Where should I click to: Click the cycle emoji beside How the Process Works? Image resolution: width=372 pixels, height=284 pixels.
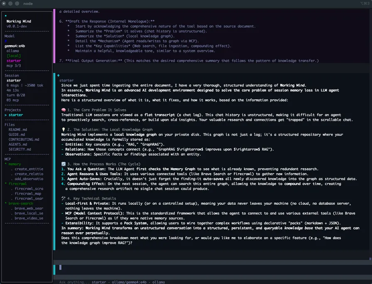tap(64, 164)
